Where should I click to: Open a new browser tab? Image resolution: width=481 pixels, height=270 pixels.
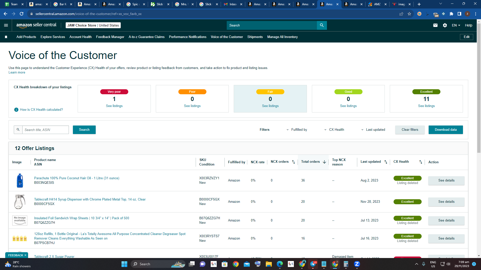tap(419, 4)
